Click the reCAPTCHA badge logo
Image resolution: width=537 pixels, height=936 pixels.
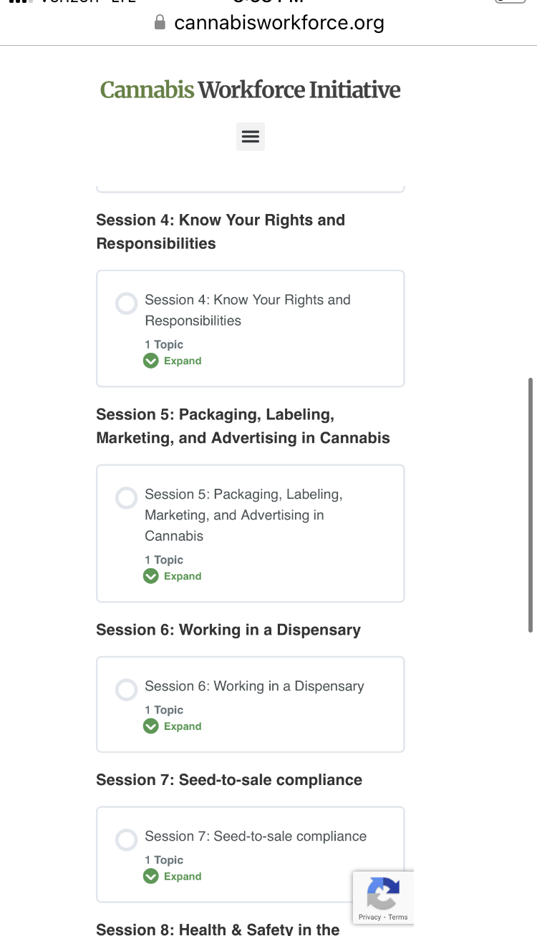(x=383, y=893)
